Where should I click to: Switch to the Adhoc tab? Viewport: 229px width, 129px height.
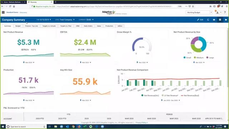point(120,26)
